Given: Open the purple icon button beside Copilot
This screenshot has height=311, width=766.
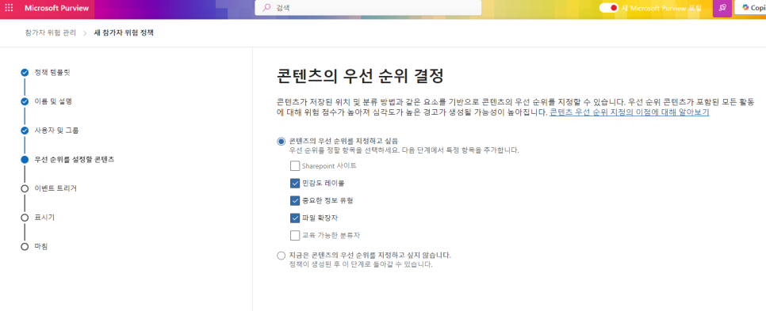Looking at the screenshot, I should (x=722, y=8).
